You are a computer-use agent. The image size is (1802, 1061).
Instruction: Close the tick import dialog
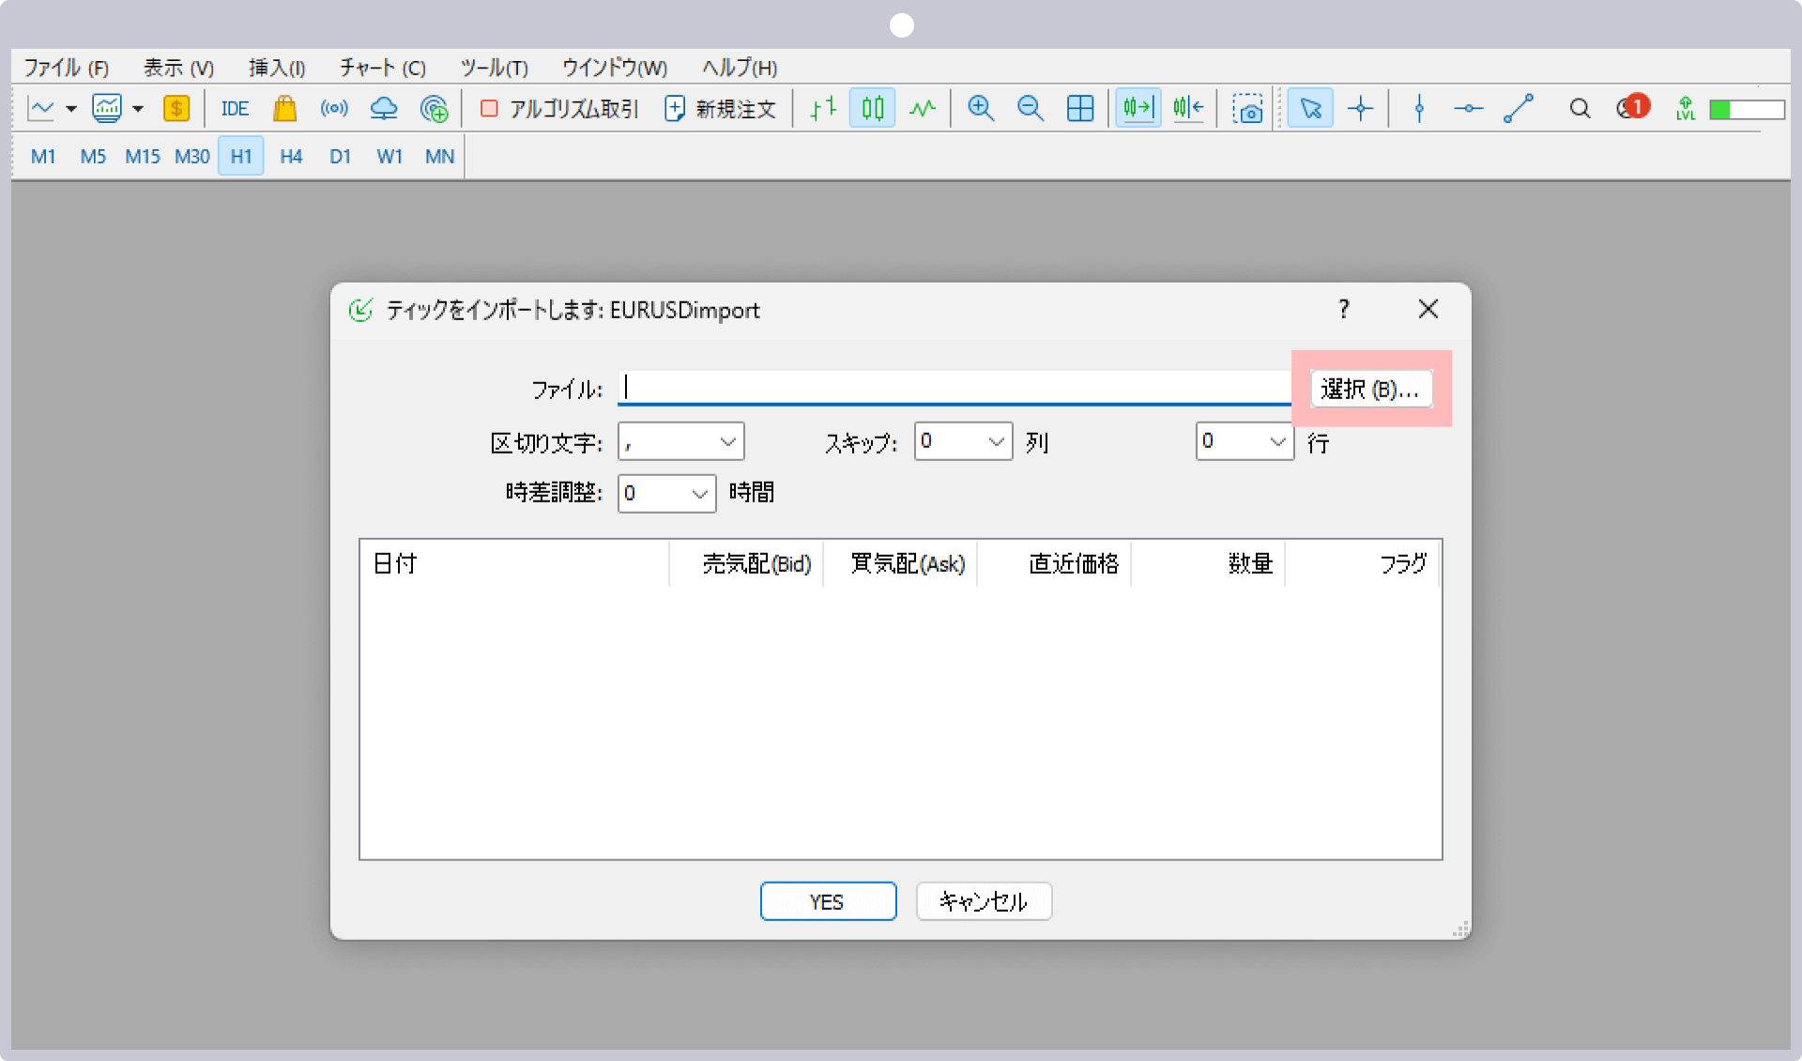pos(1428,309)
